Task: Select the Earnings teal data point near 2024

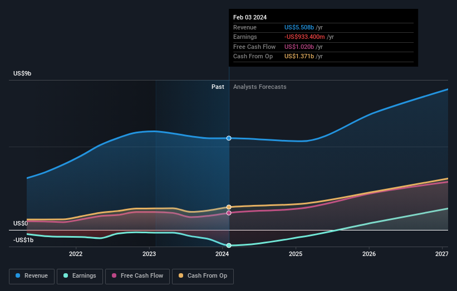Action: tap(229, 245)
